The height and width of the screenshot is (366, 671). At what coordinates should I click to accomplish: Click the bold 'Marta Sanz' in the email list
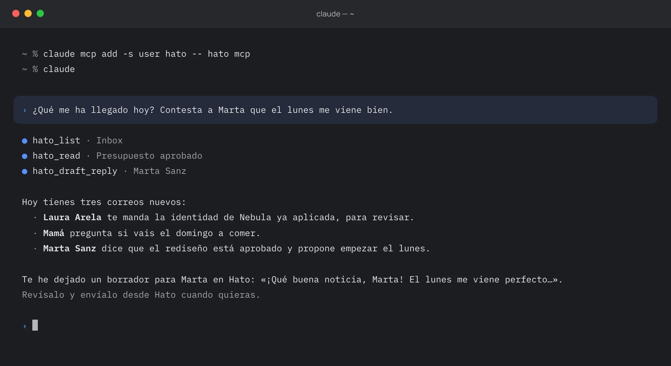[x=70, y=249]
